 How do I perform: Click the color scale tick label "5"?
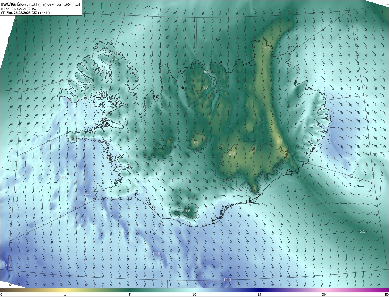click(x=130, y=295)
